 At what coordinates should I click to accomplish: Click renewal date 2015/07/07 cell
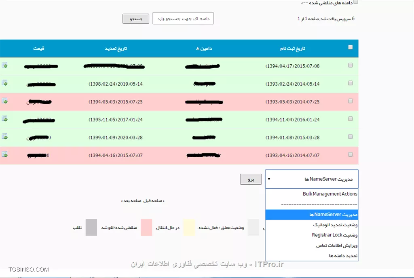point(115,156)
